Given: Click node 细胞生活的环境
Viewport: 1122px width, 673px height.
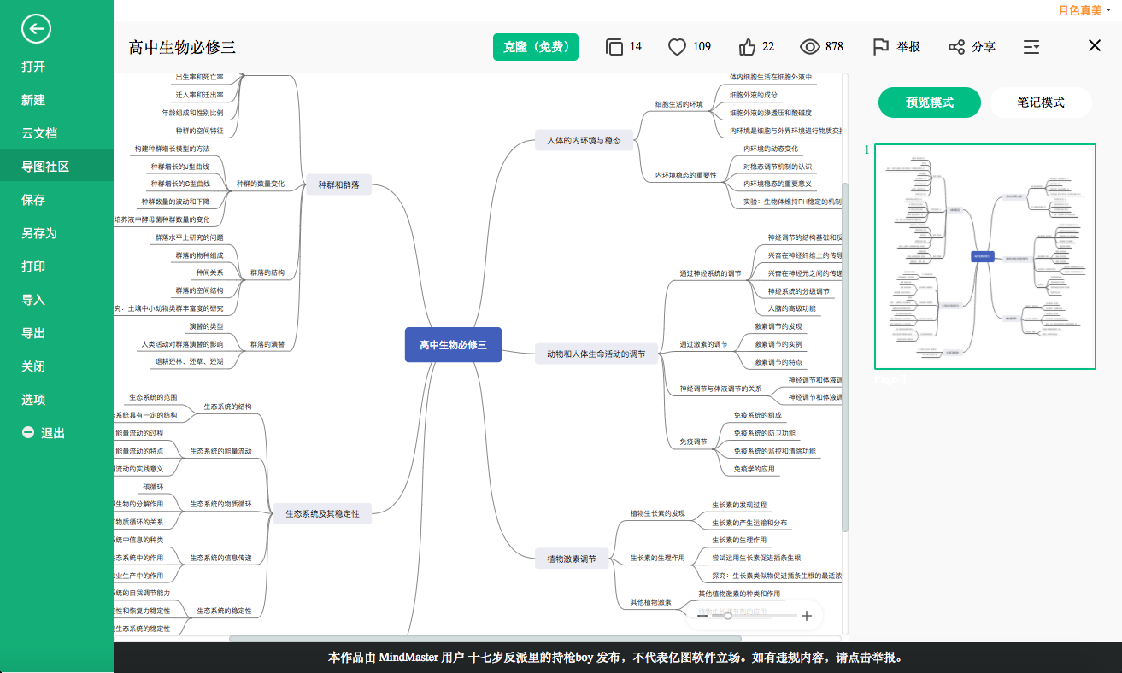Looking at the screenshot, I should [678, 104].
